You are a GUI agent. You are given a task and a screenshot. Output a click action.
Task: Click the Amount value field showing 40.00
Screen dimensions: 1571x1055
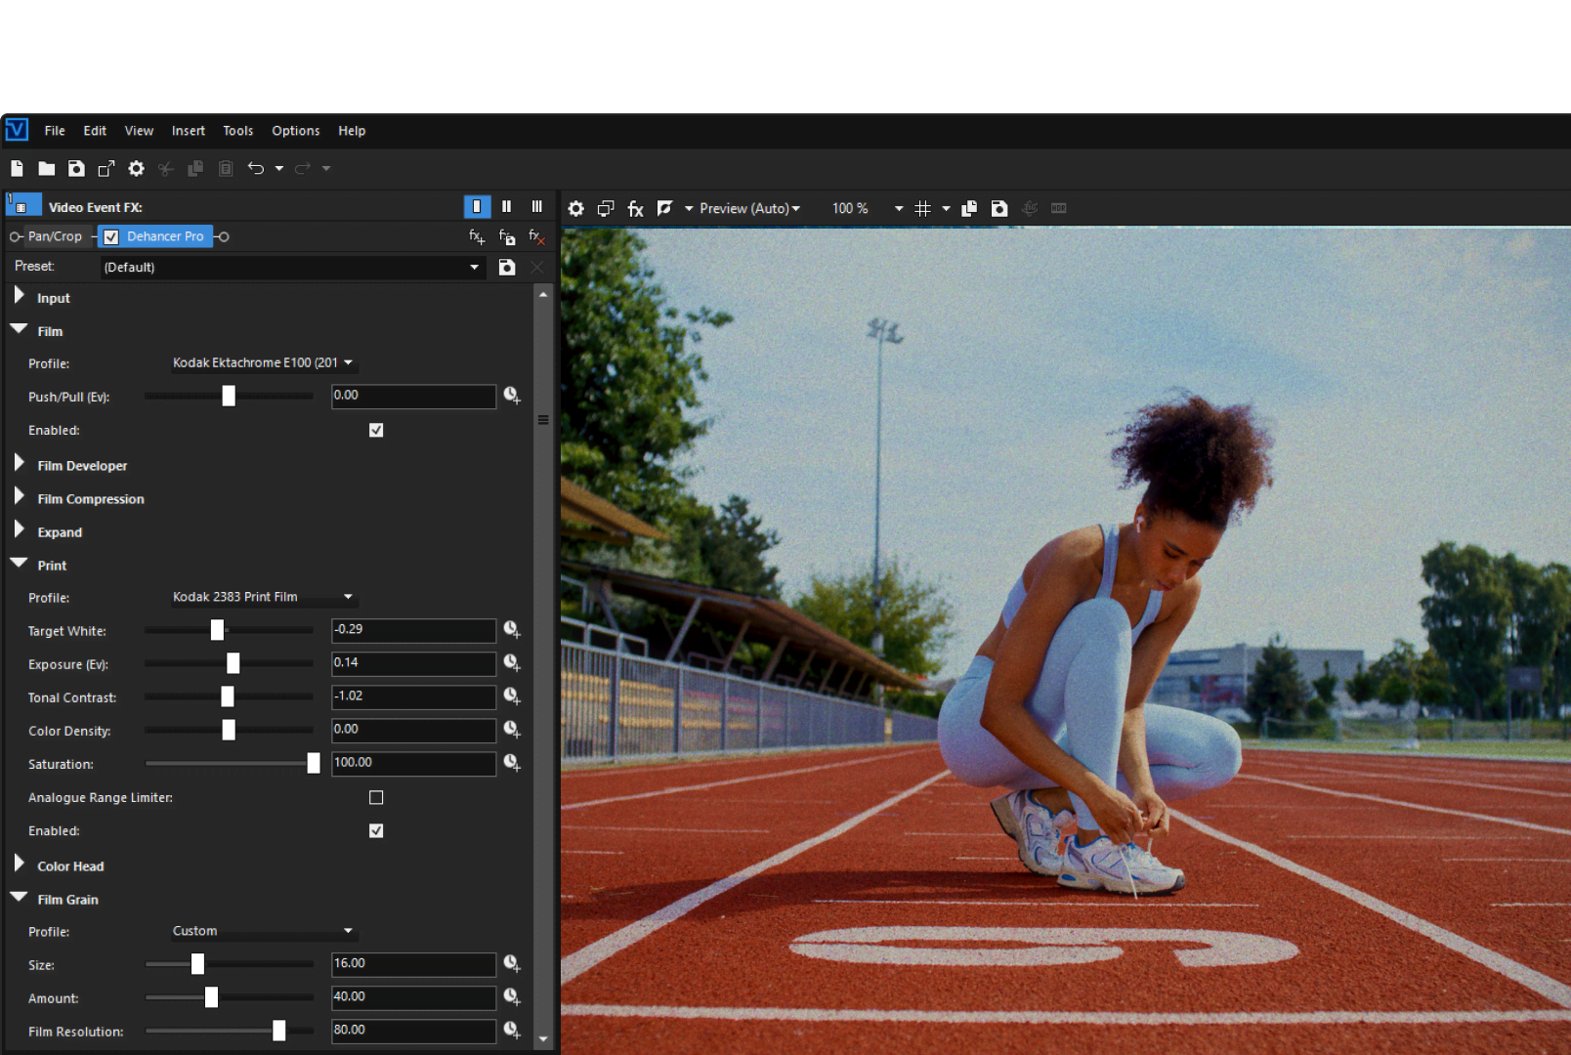[x=413, y=997]
